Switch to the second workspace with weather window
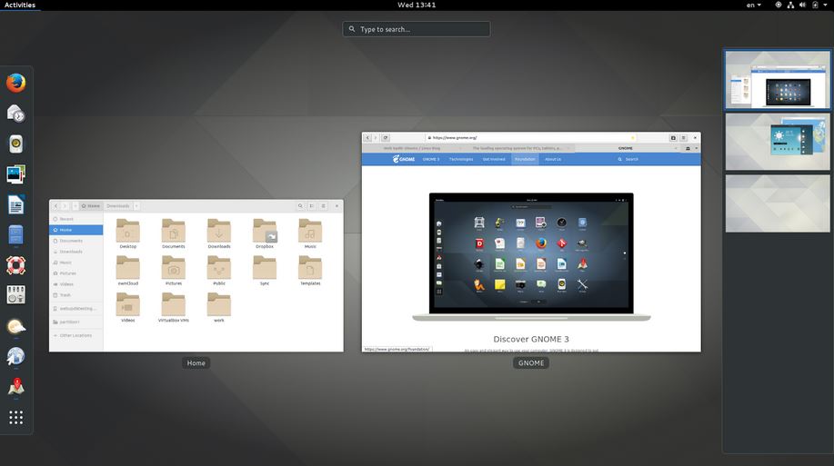This screenshot has height=466, width=834. click(x=777, y=142)
